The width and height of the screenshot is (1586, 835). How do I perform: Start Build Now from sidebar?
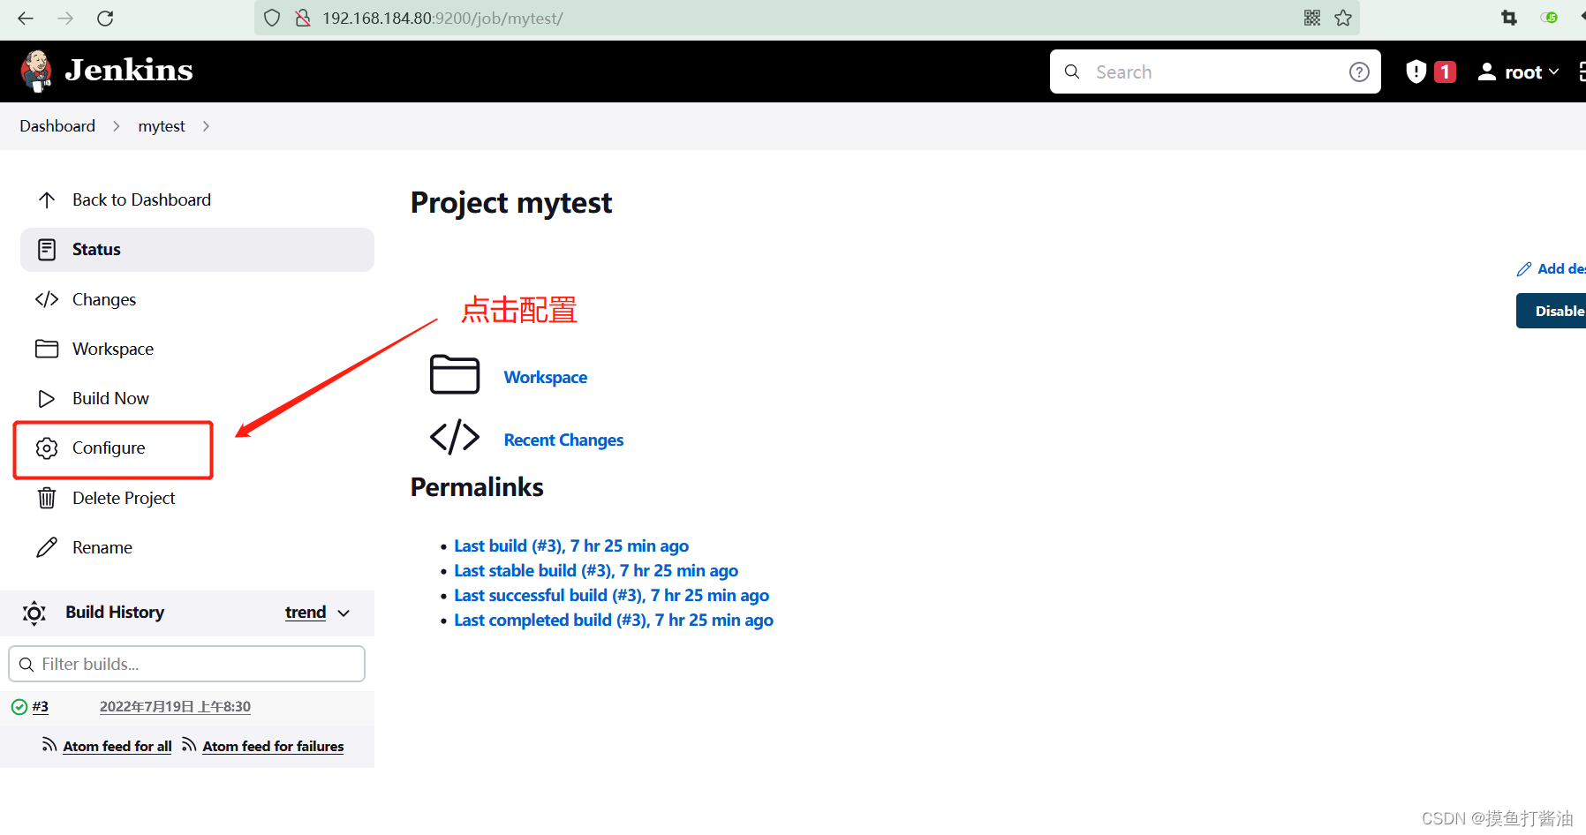coord(197,398)
